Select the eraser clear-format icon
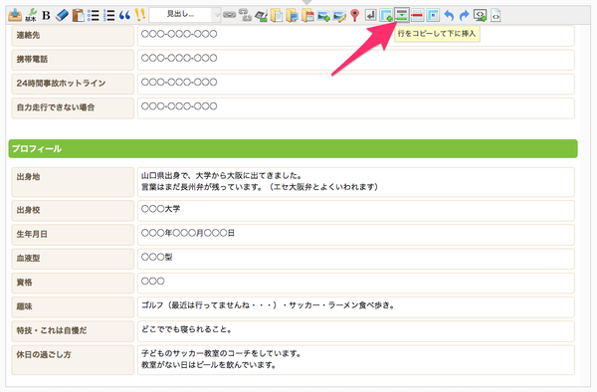The image size is (597, 392). coord(62,15)
